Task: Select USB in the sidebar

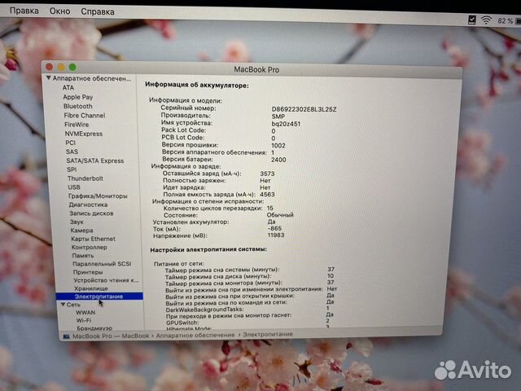Action: coord(74,187)
